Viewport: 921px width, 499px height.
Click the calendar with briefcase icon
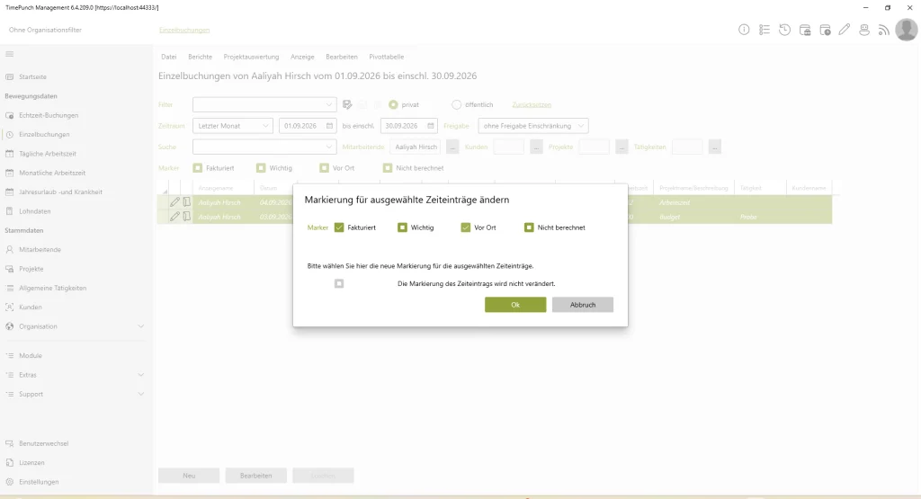coord(805,30)
